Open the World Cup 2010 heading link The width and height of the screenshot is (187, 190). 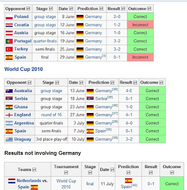click(x=24, y=69)
